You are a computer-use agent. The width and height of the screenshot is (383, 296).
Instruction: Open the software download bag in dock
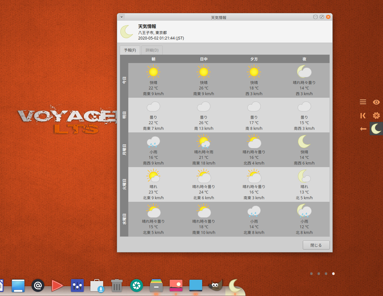tap(97, 285)
